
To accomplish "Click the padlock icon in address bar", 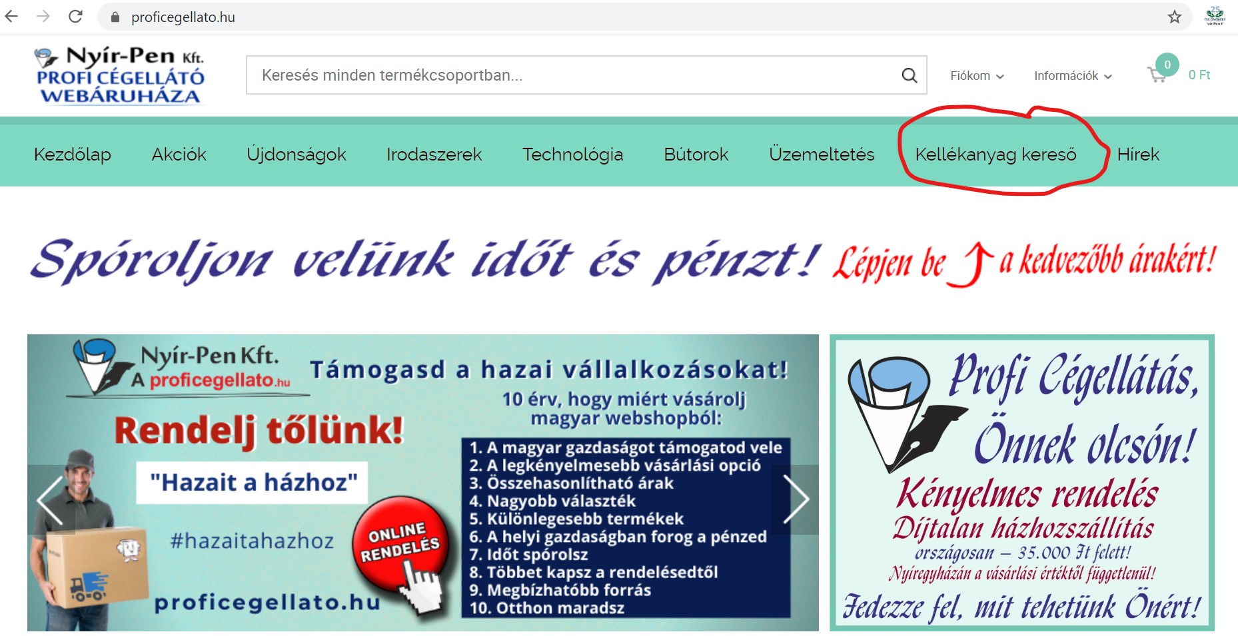I will pos(115,17).
